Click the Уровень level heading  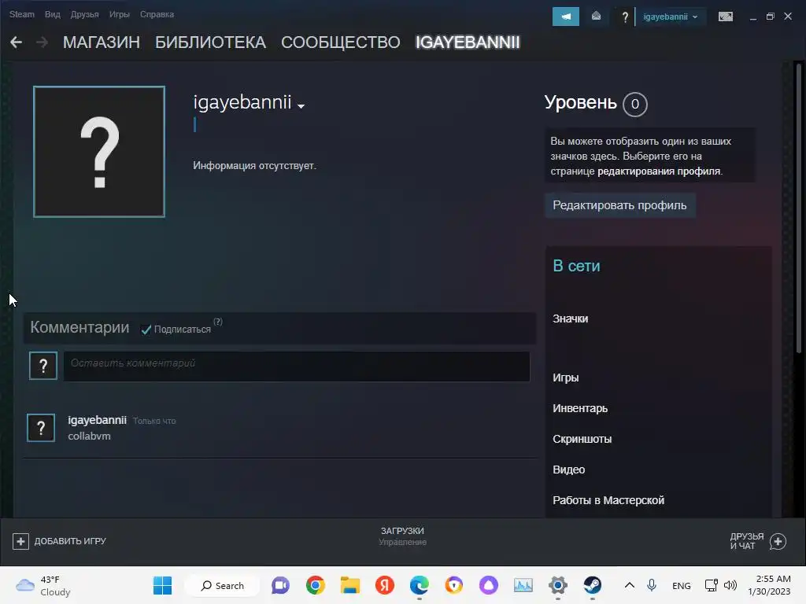[x=580, y=103]
